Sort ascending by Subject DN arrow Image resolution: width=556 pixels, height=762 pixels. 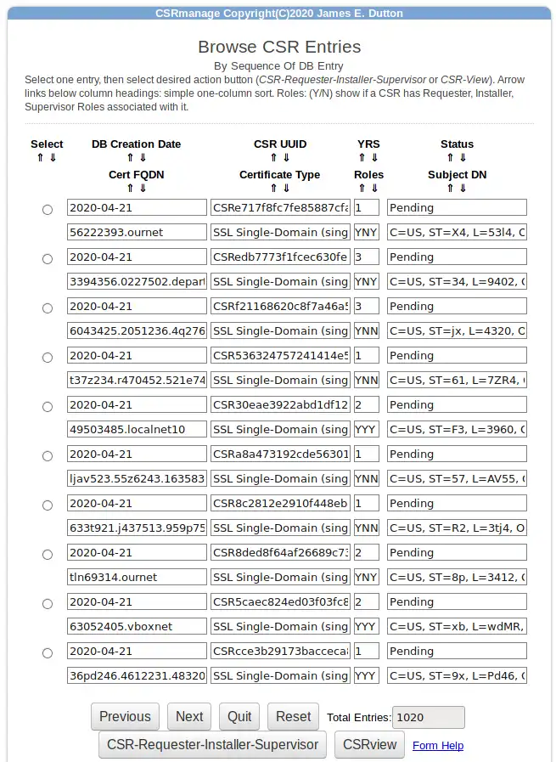click(x=451, y=188)
